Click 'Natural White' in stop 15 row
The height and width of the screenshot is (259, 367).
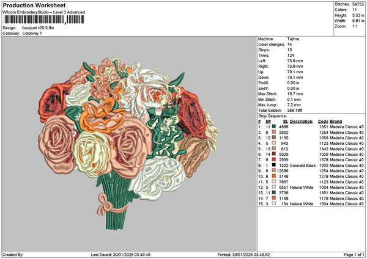[x=302, y=204]
